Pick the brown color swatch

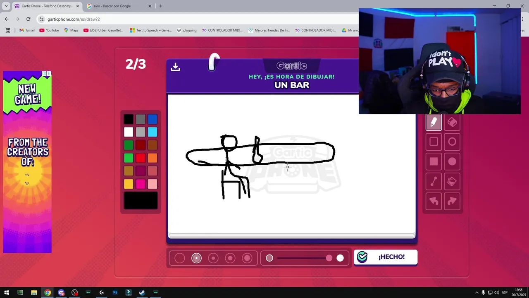(153, 145)
